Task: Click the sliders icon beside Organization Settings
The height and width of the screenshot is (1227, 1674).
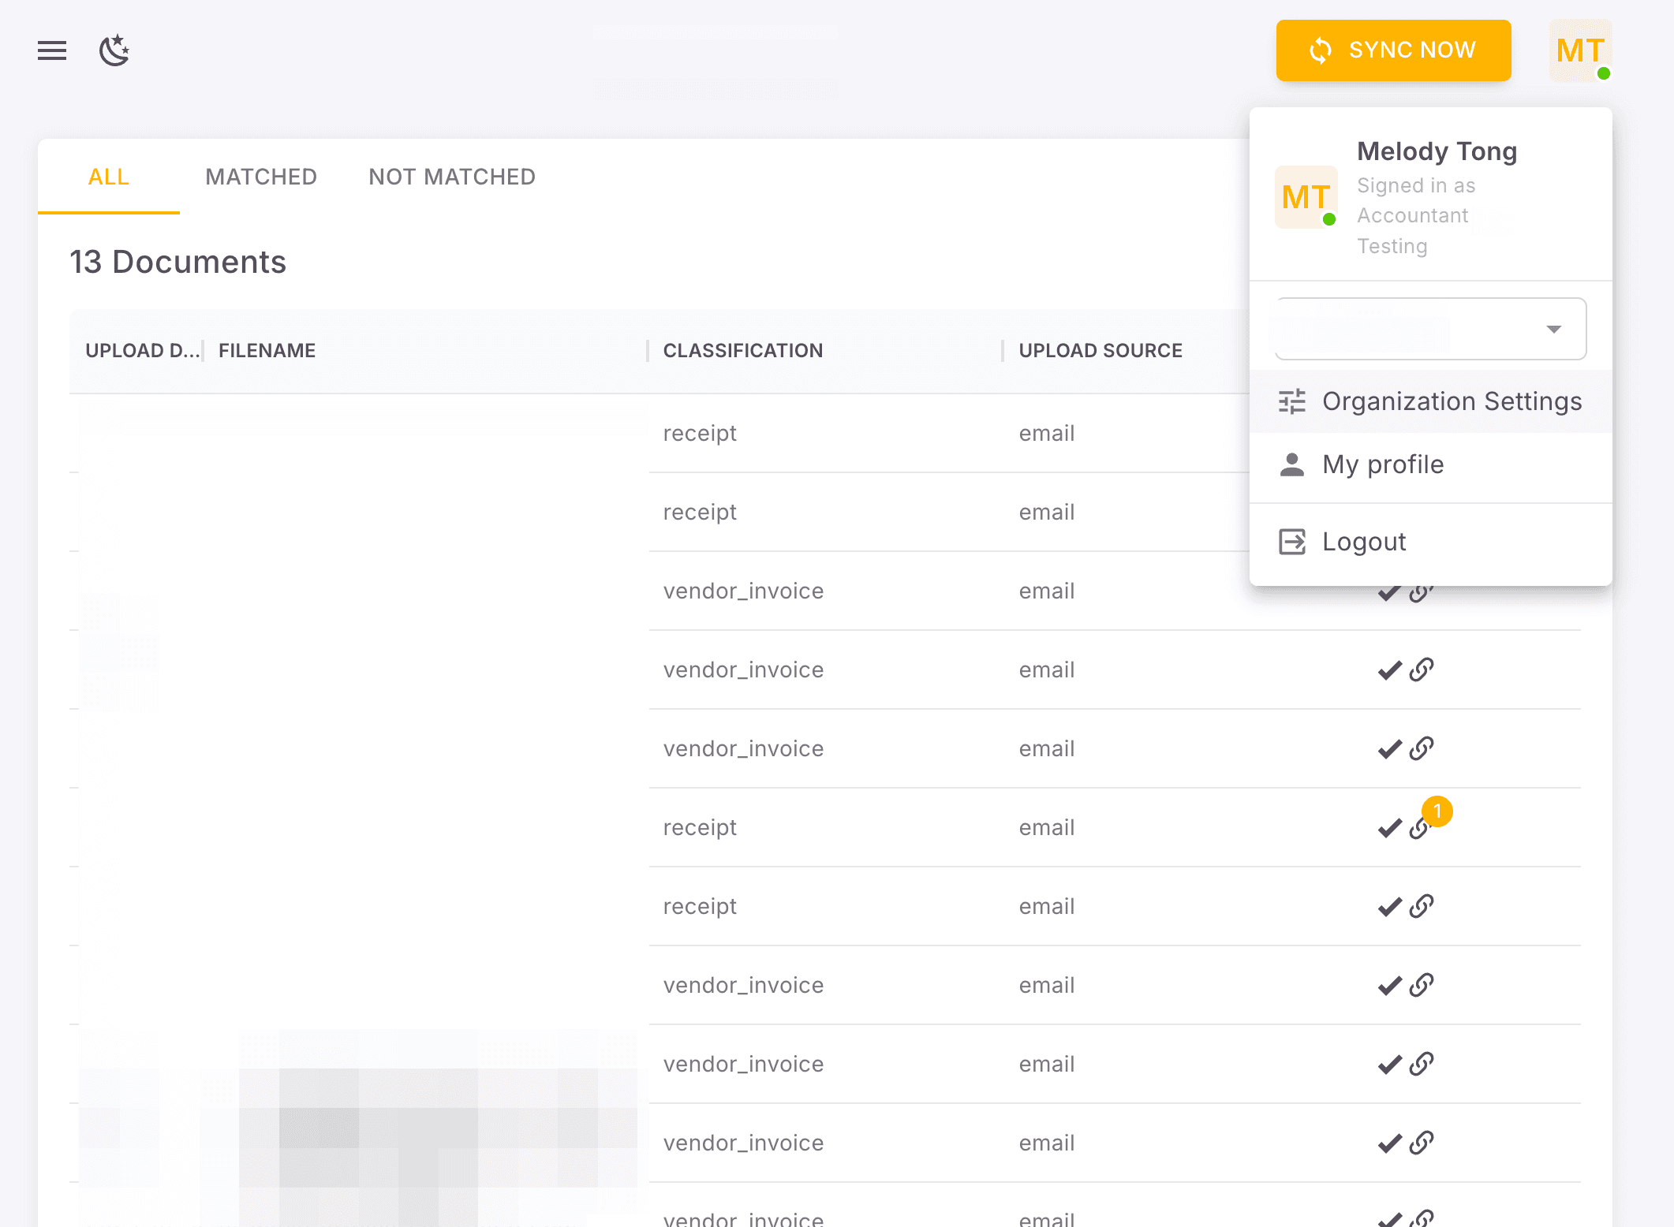Action: pyautogui.click(x=1291, y=401)
